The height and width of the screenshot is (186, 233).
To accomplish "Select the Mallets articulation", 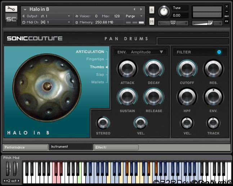I will tap(97, 82).
